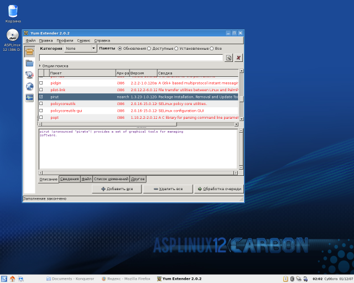Click in the package search field

[x=131, y=58]
